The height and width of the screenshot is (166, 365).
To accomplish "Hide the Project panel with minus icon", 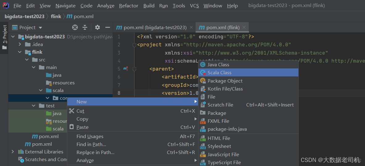I will pyautogui.click(x=107, y=27).
